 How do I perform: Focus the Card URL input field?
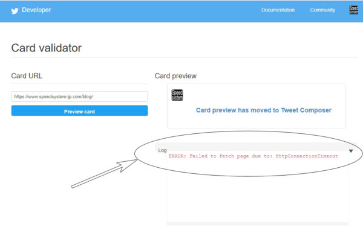pyautogui.click(x=79, y=96)
